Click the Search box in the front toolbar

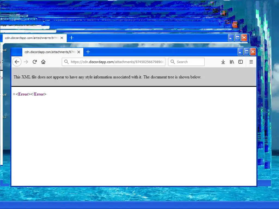pos(186,62)
